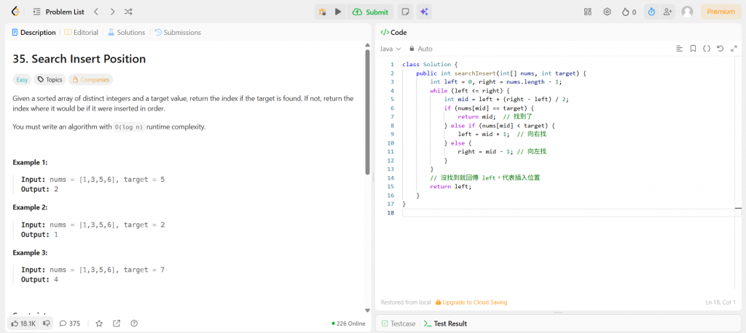Click 'class Solution {' code line
This screenshot has height=333, width=746.
pyautogui.click(x=430, y=64)
